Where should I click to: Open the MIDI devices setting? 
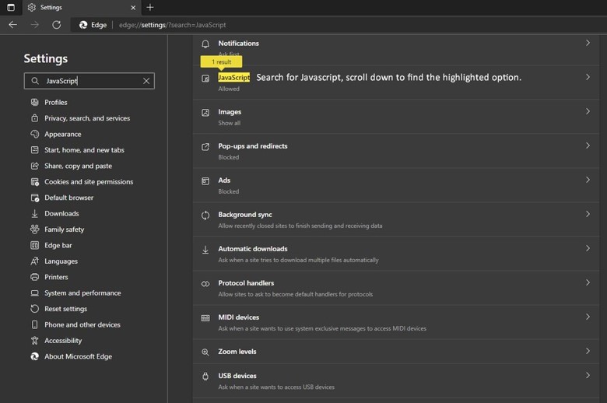point(238,317)
